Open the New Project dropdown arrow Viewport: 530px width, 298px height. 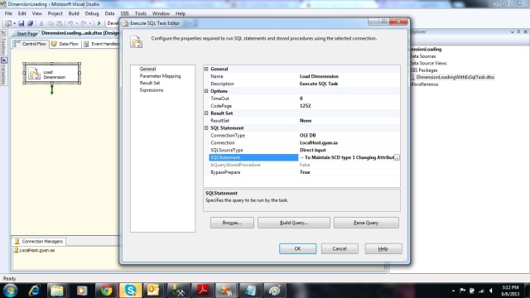14,23
